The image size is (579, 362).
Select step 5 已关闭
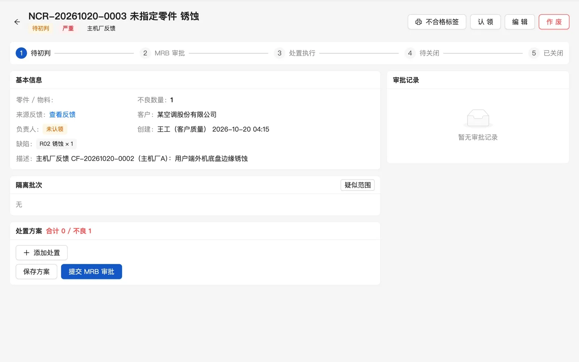coord(546,53)
